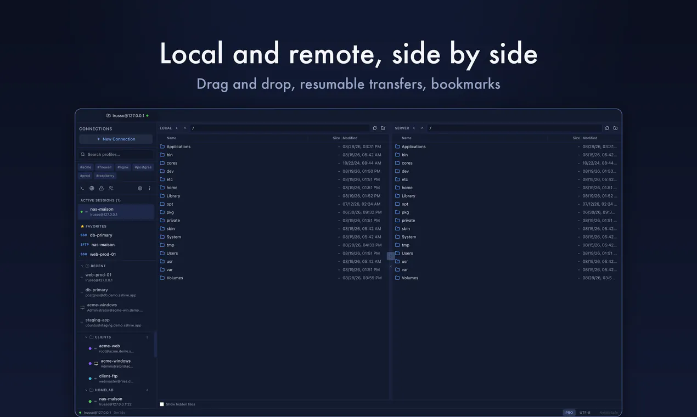Filter profiles by the #nginx tag
The width and height of the screenshot is (697, 417).
coord(123,167)
